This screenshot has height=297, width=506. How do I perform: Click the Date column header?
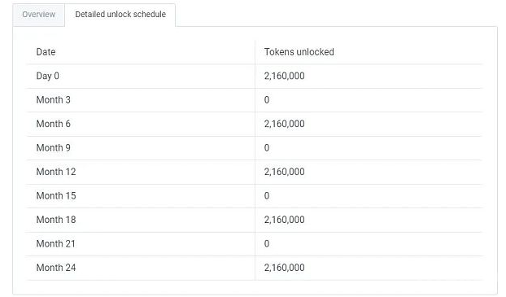[x=46, y=52]
